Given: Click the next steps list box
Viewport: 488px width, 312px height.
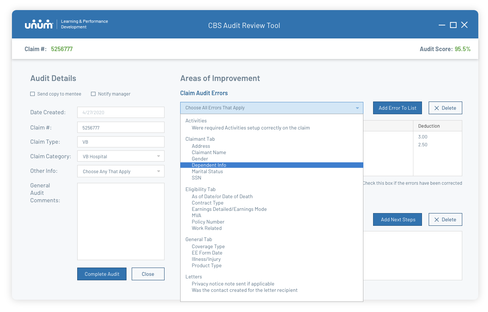Looking at the screenshot, I should click(x=413, y=256).
